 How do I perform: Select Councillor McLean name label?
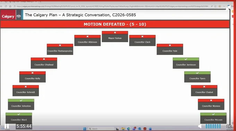(213, 120)
